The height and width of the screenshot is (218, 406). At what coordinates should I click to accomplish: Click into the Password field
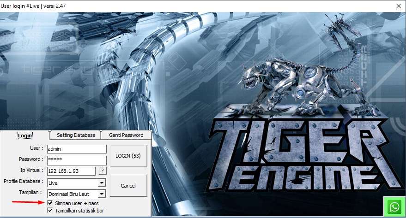coord(76,159)
